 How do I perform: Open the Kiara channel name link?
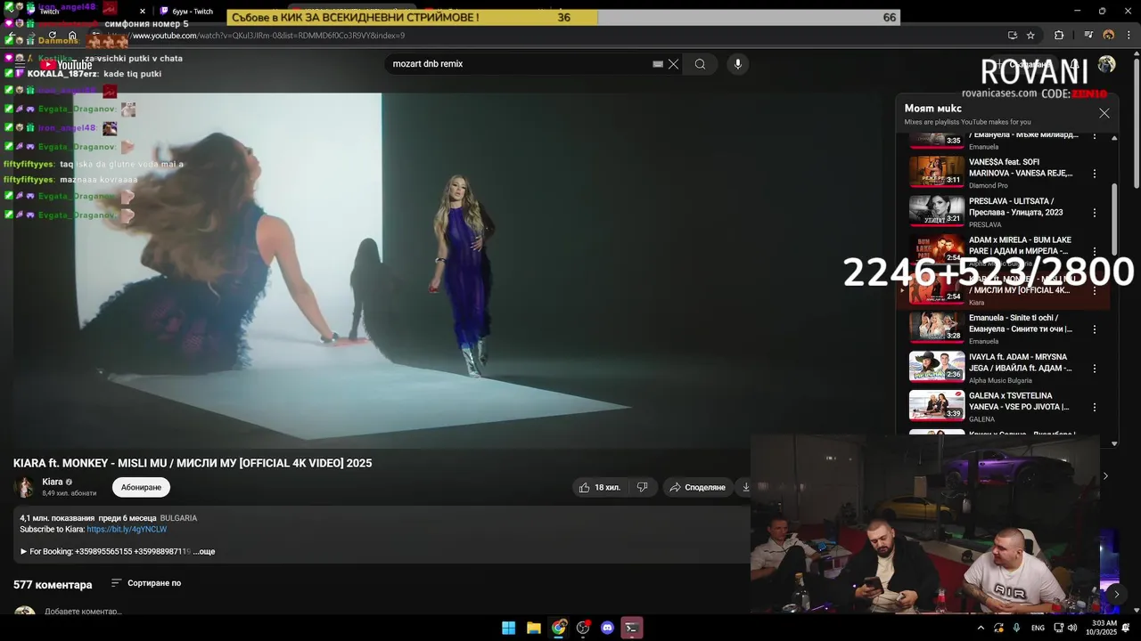tap(53, 482)
